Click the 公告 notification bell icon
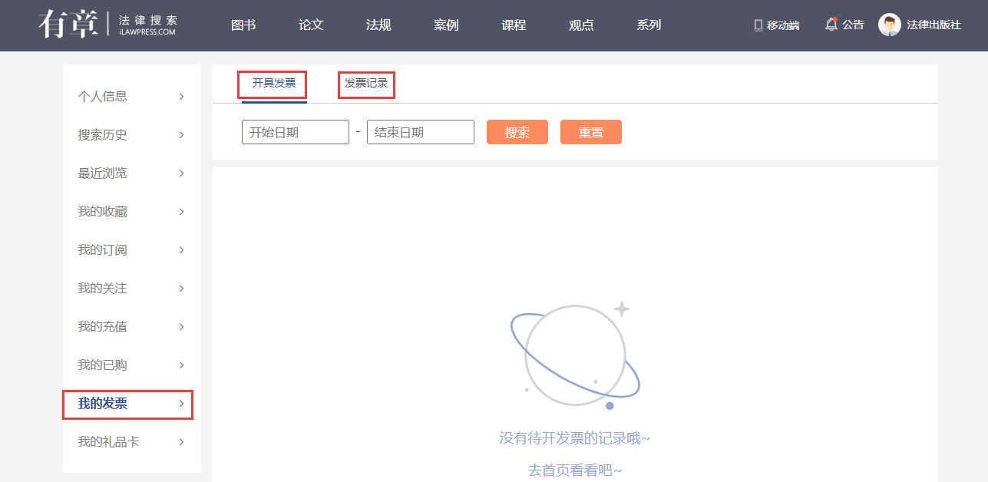 coord(831,25)
